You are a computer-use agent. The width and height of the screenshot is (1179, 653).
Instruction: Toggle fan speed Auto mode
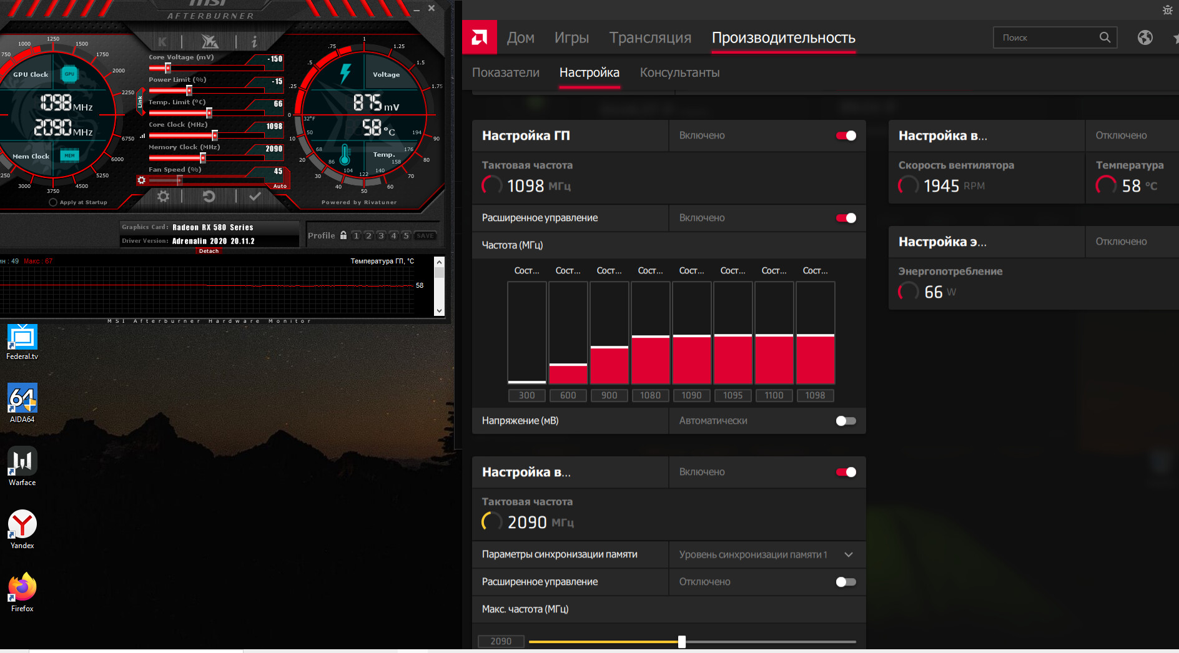point(280,186)
